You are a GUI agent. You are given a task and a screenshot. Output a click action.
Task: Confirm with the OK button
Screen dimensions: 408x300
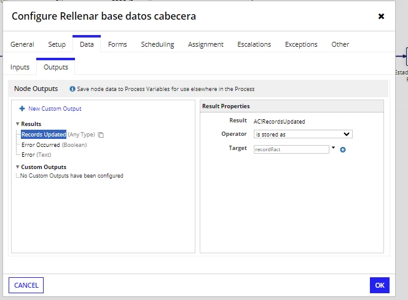380,285
